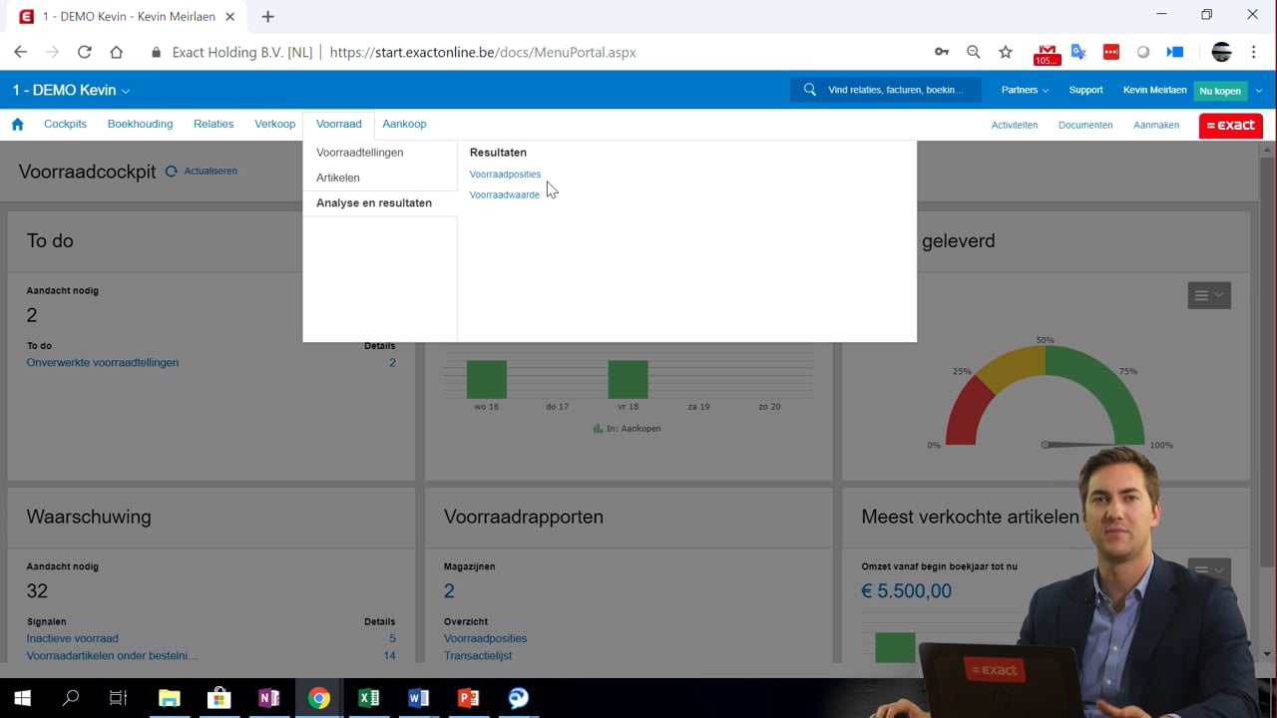The height and width of the screenshot is (718, 1277).
Task: Open the Gmail extension icon
Action: [1046, 53]
